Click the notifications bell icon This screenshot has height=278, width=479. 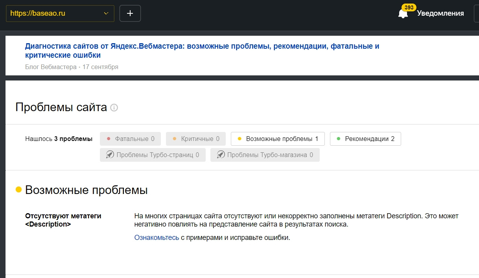tap(403, 14)
